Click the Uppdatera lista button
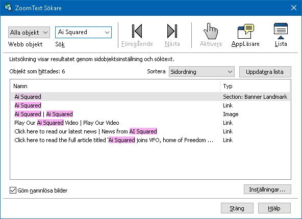Image resolution: width=302 pixels, height=219 pixels. (x=265, y=72)
